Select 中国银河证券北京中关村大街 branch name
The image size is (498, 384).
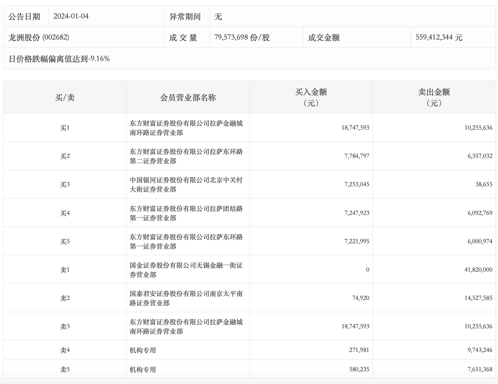[186, 185]
